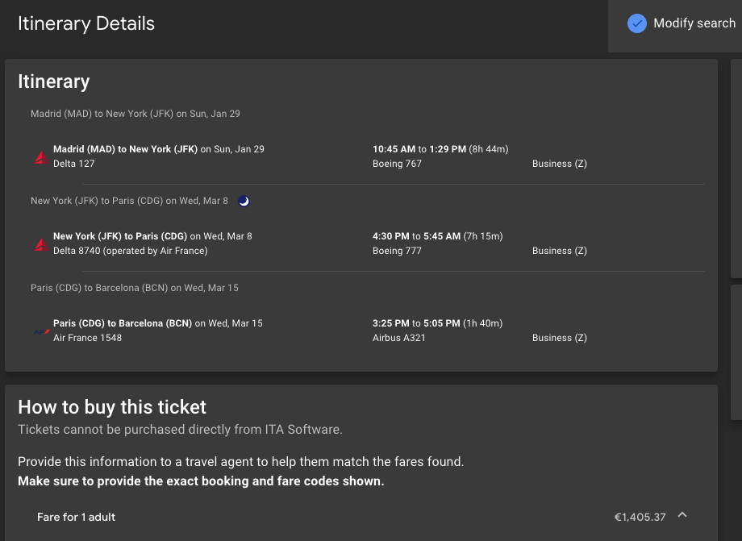
Task: Click Business (Z) on the Delta 127 row
Action: point(560,164)
